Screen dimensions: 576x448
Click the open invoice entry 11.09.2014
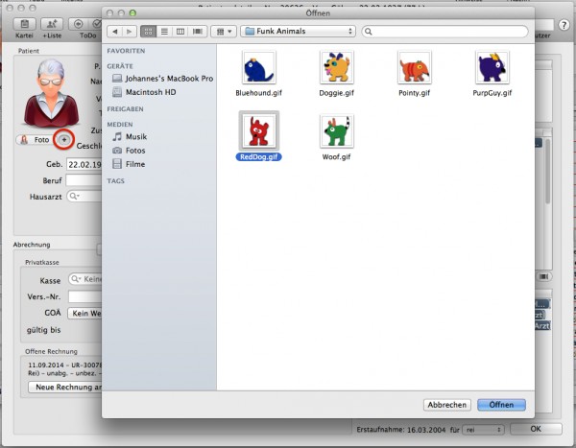click(65, 369)
